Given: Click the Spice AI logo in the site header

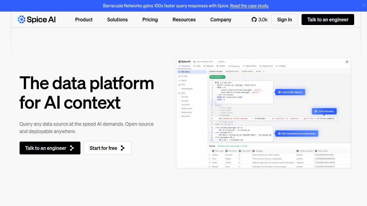Looking at the screenshot, I should (37, 20).
